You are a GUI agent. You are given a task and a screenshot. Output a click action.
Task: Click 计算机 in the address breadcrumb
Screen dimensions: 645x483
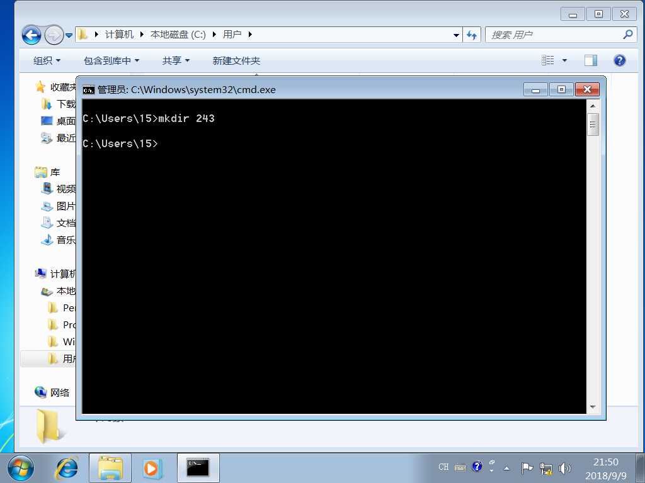[x=119, y=35]
